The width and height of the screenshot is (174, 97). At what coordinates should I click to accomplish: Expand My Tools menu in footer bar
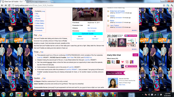click(44, 91)
